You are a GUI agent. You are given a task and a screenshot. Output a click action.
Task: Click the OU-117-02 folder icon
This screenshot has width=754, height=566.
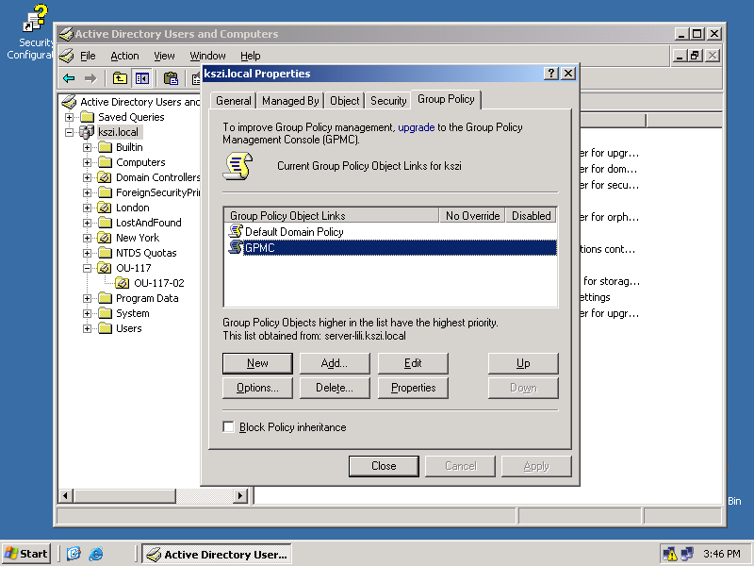coord(123,283)
